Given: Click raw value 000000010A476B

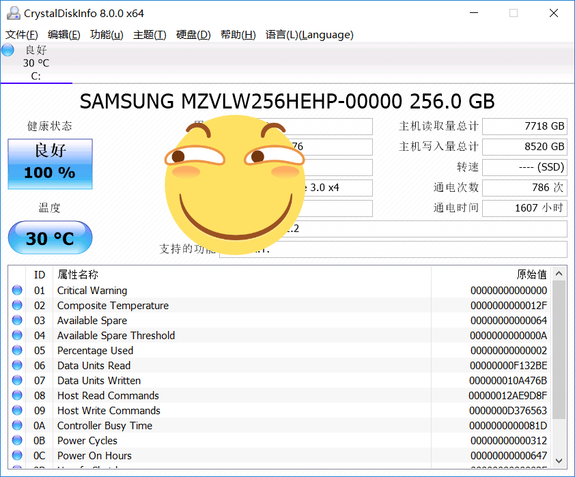Looking at the screenshot, I should (508, 381).
